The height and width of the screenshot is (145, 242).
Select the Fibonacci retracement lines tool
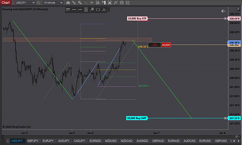coord(86,10)
